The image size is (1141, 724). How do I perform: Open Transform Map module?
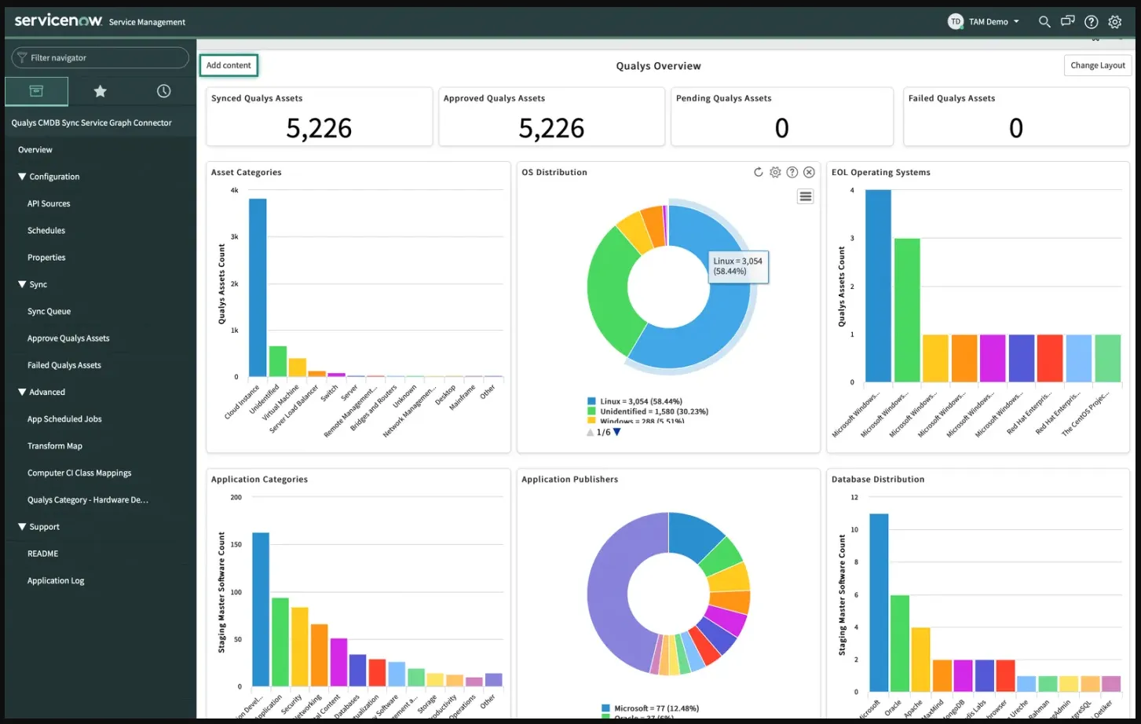[x=55, y=446]
